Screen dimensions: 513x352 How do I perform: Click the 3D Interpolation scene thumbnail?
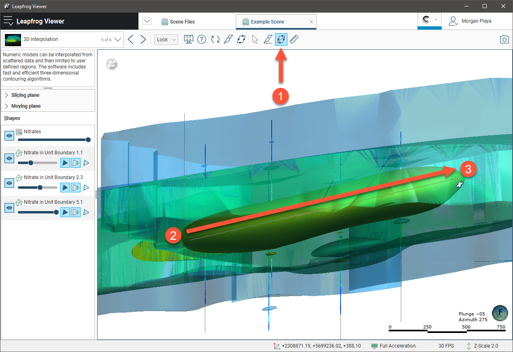click(13, 40)
